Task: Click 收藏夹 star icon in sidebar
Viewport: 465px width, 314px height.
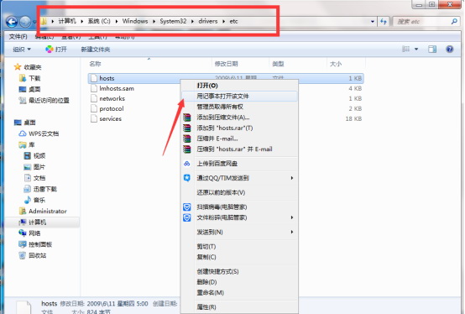Action: [x=18, y=67]
